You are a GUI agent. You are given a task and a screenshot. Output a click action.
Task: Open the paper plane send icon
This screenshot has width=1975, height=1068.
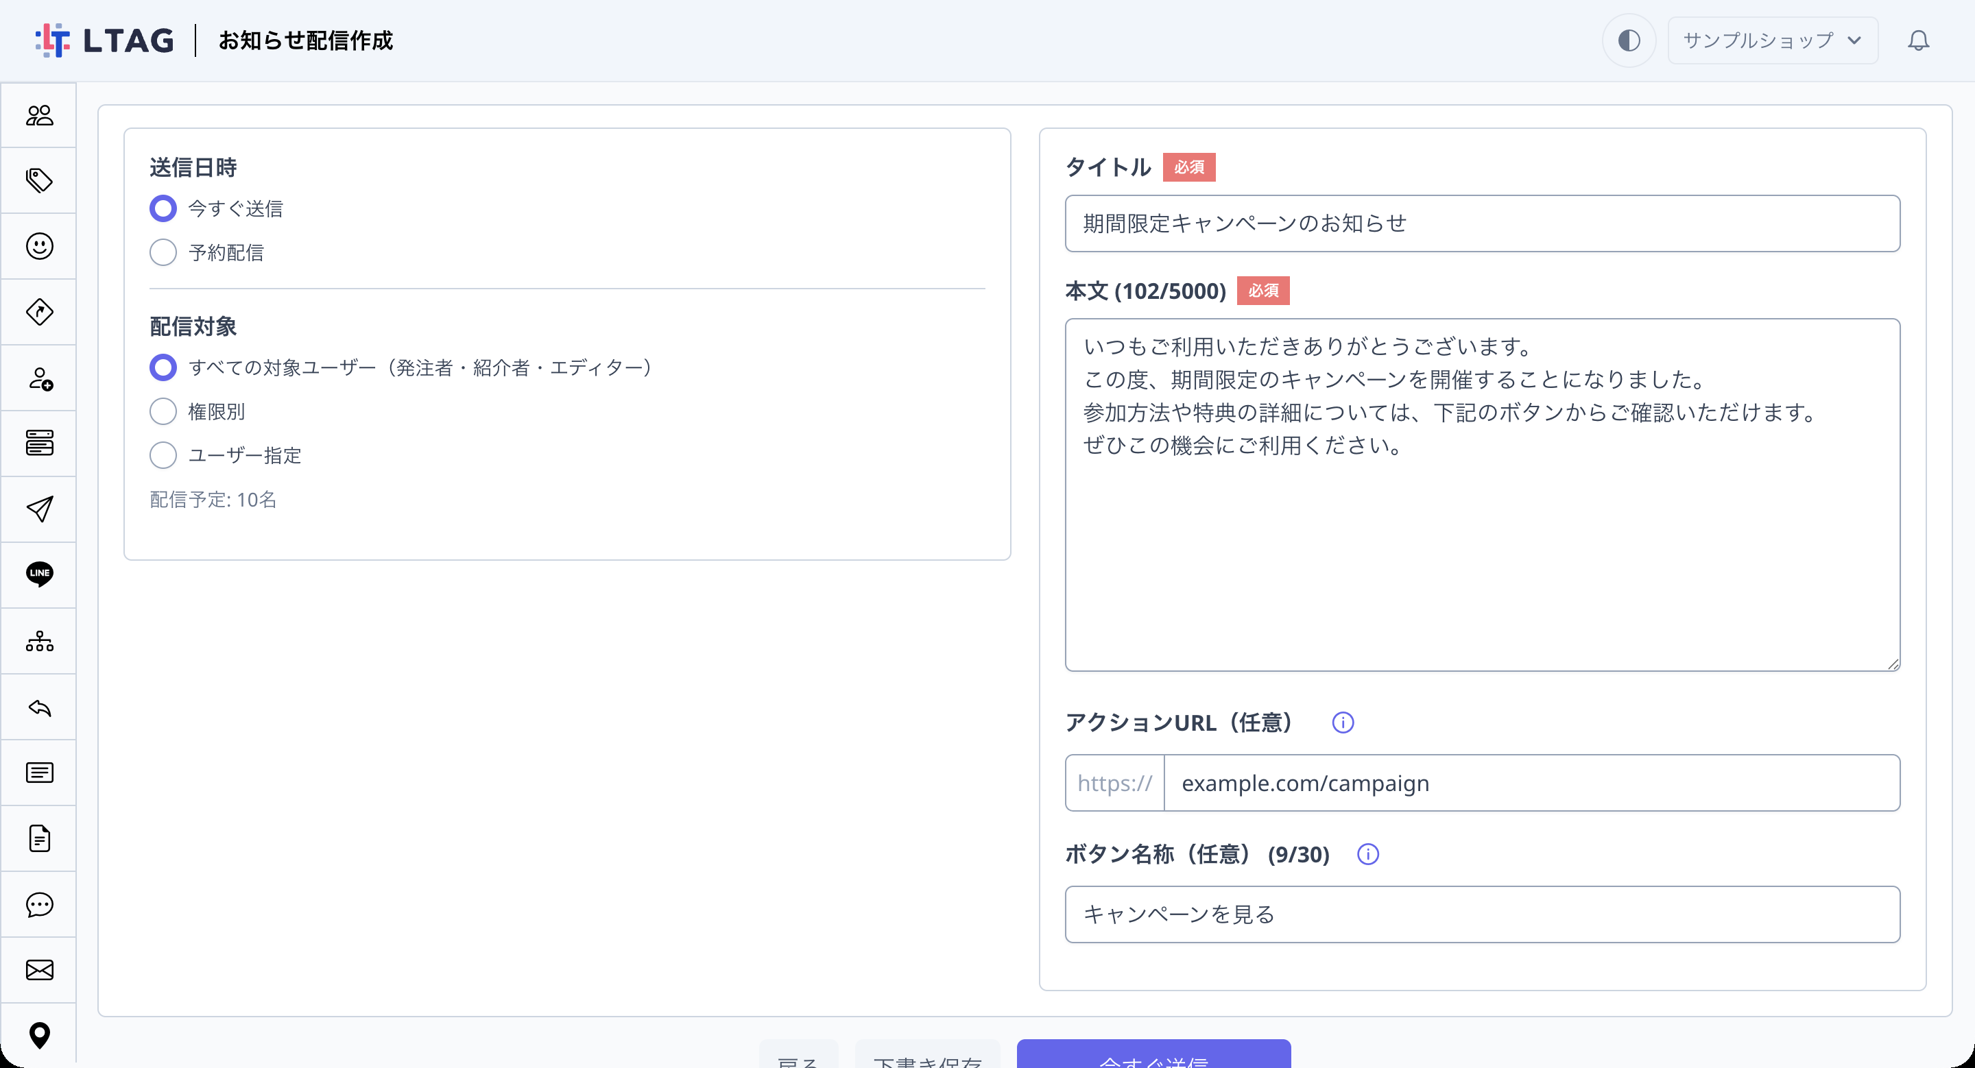click(39, 509)
